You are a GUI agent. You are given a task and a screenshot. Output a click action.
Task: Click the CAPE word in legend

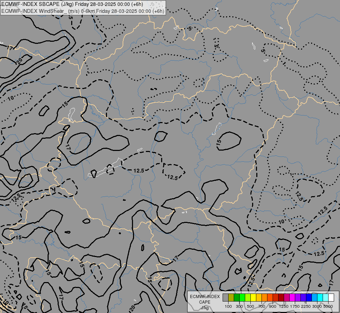pyautogui.click(x=205, y=302)
